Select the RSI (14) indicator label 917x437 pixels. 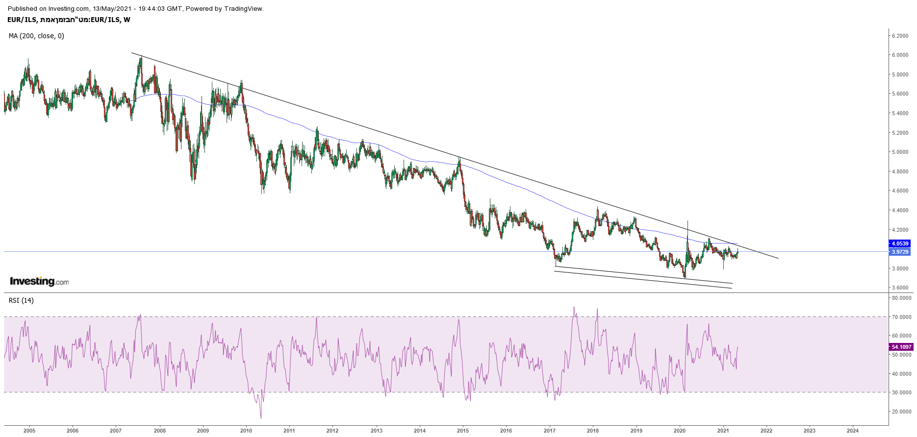[21, 300]
